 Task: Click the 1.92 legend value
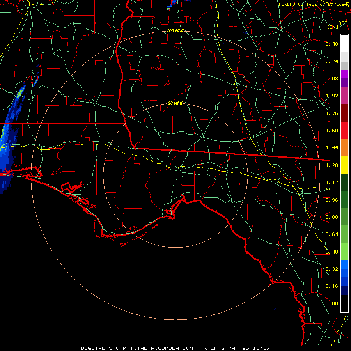(x=332, y=96)
